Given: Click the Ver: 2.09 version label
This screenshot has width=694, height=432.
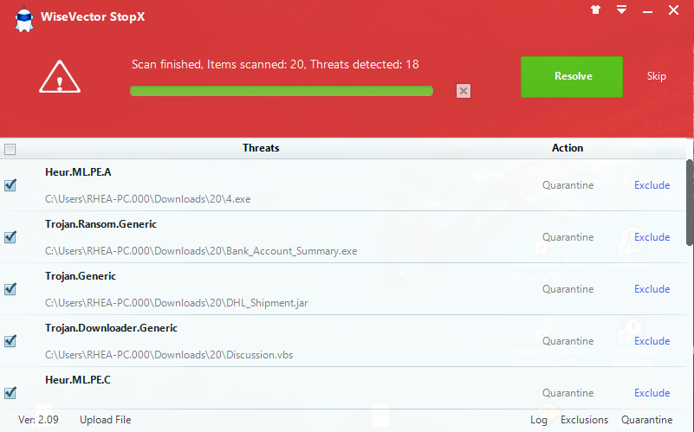Looking at the screenshot, I should [38, 420].
